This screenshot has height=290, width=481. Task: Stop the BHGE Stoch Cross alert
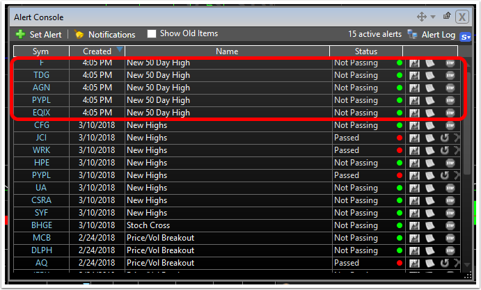[x=450, y=225]
